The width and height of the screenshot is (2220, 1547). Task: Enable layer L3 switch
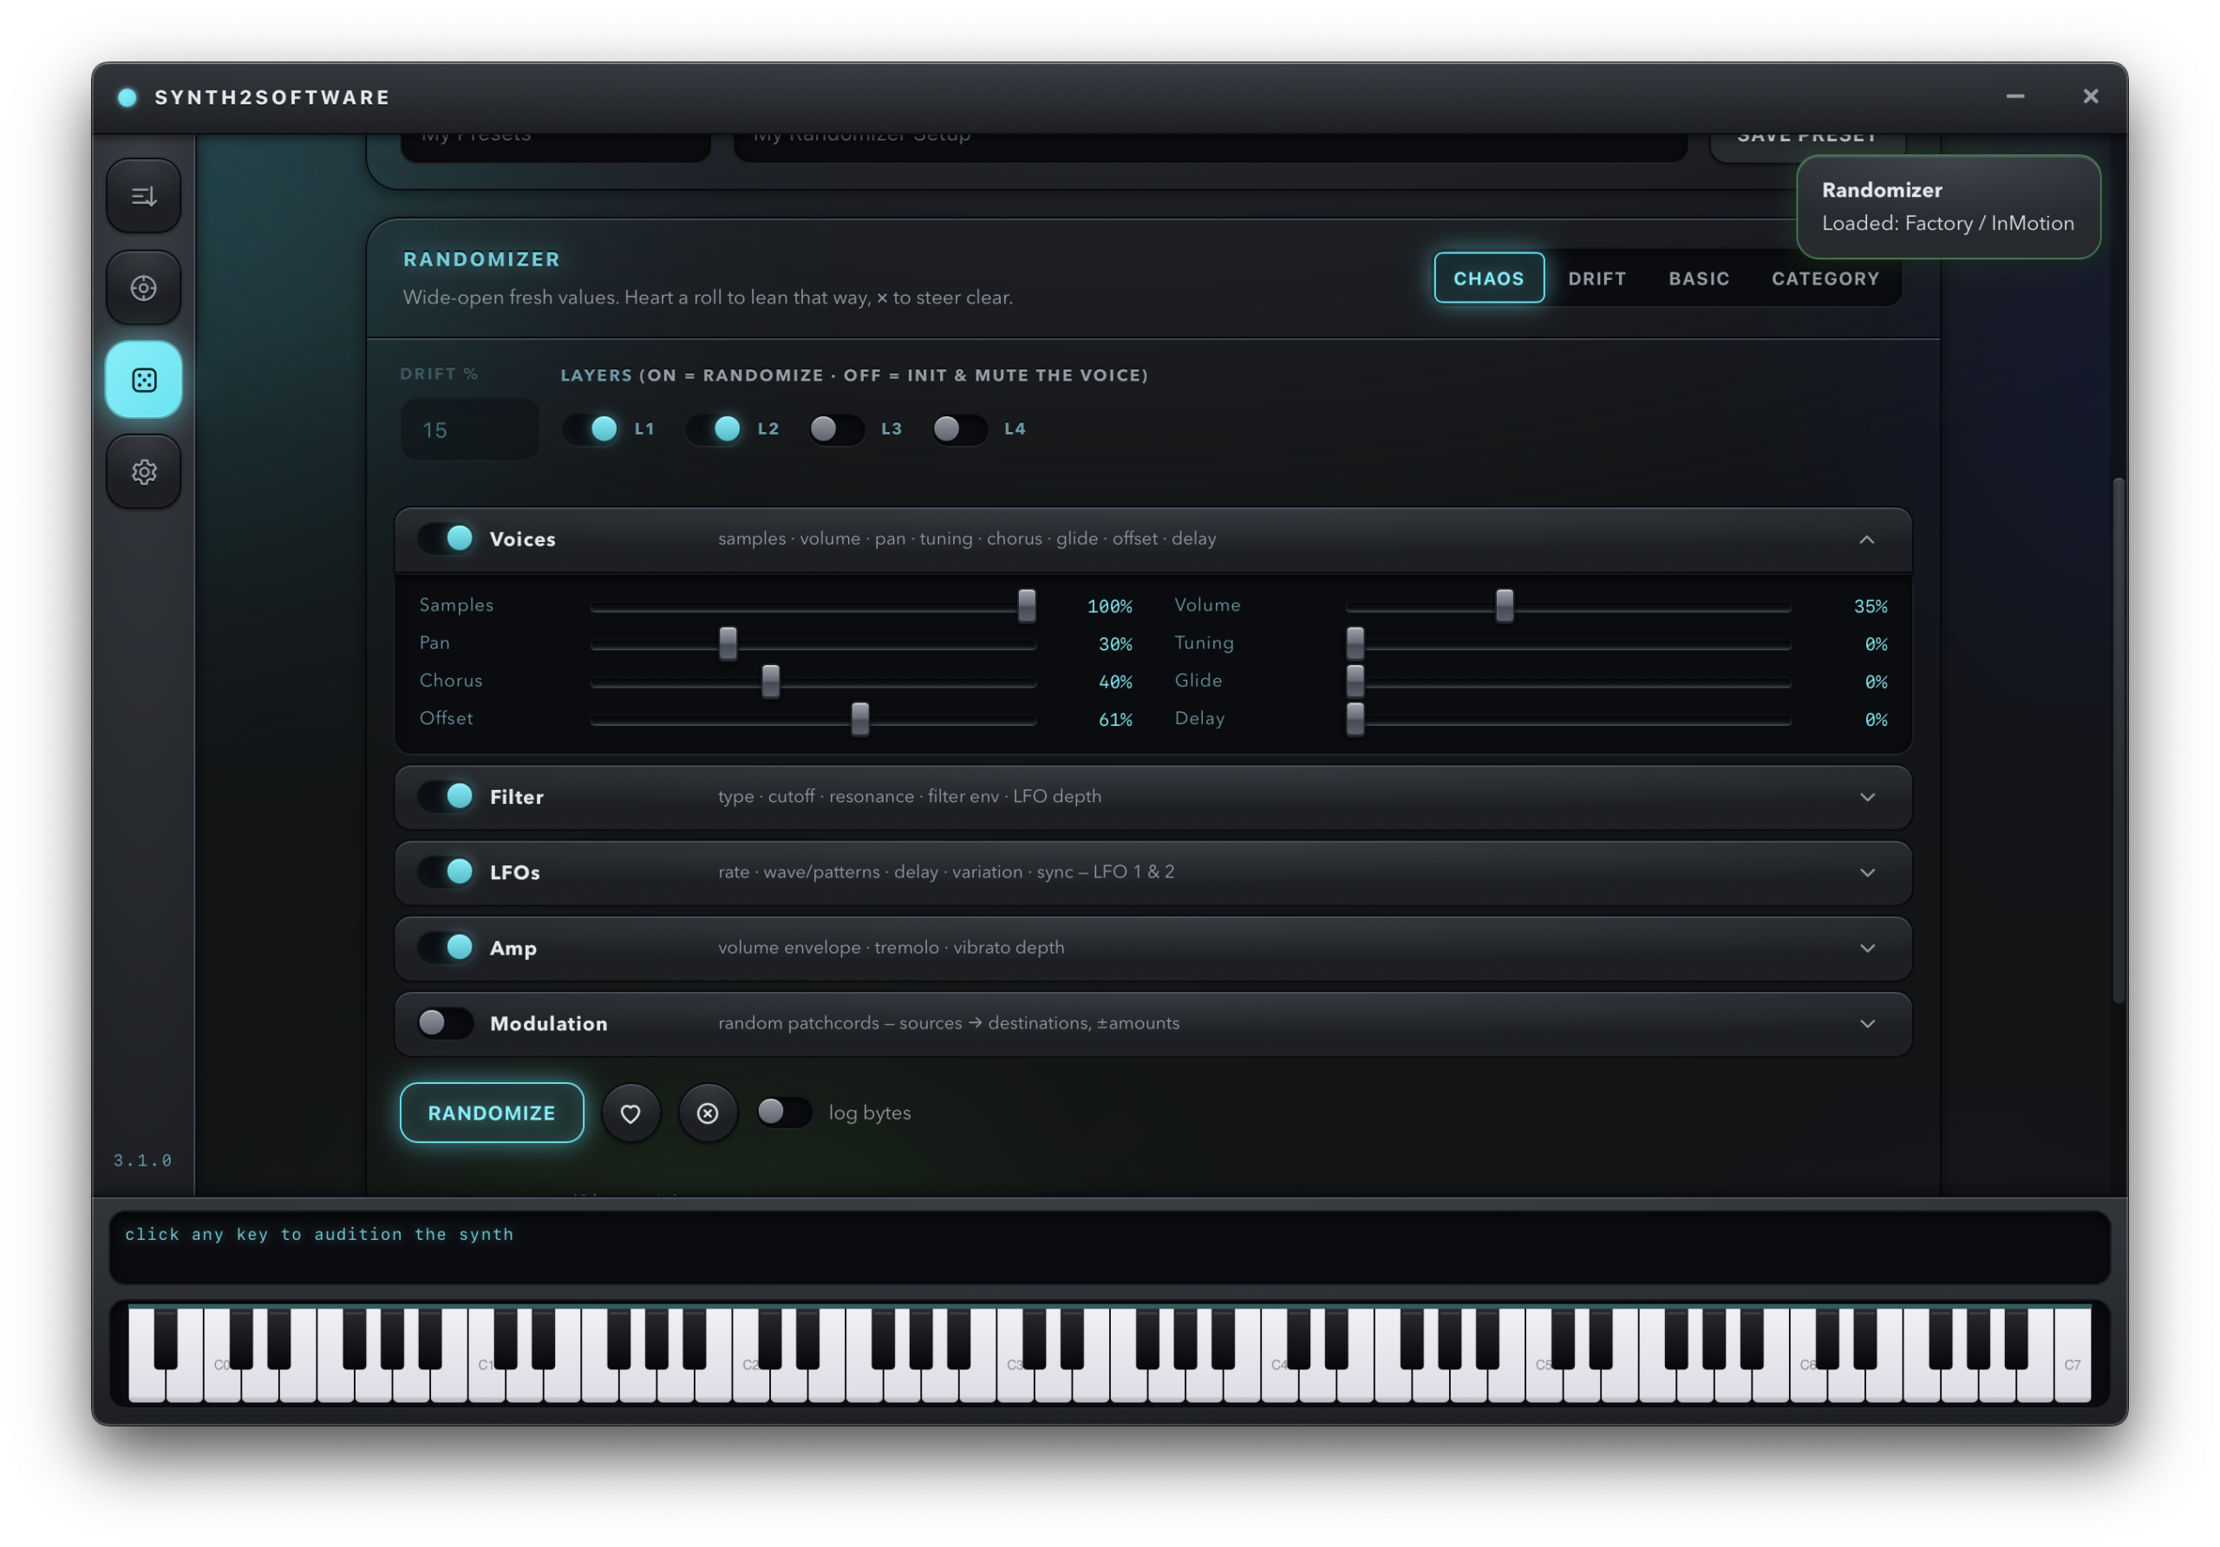coord(838,429)
